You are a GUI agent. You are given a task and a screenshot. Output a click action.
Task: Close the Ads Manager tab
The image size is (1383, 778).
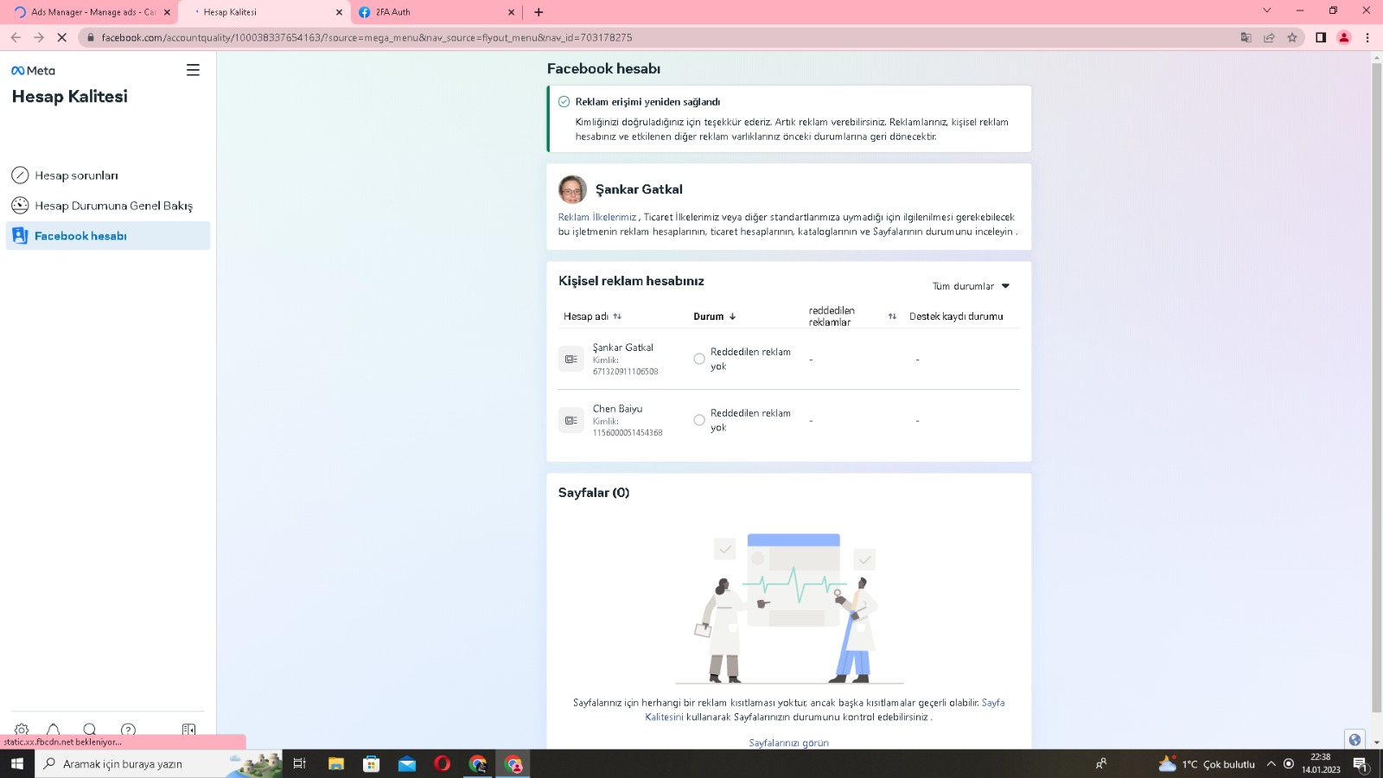(x=167, y=12)
